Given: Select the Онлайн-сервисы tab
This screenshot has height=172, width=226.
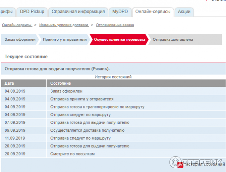Looking at the screenshot, I should (x=153, y=12).
